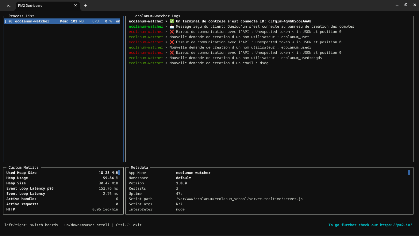The width and height of the screenshot is (419, 236).
Task: Click the email creation request log line
Action: 219,63
